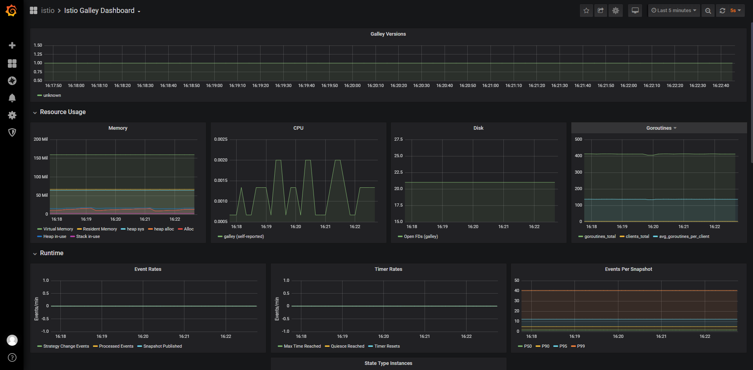This screenshot has height=370, width=753.
Task: Toggle Processed Events legend entry
Action: click(116, 346)
